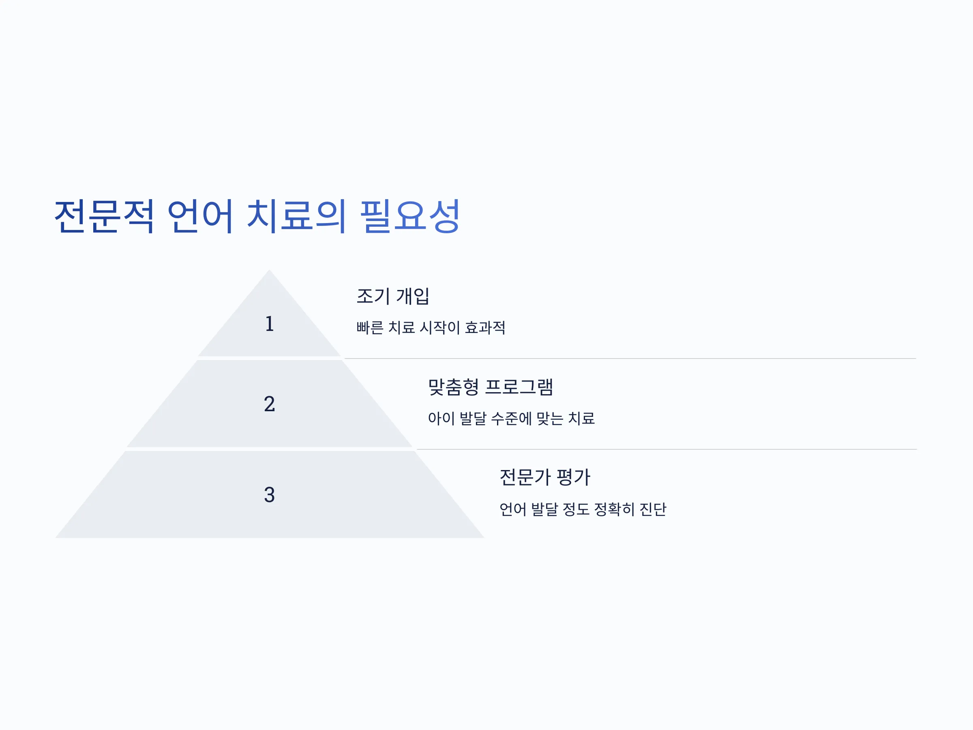The width and height of the screenshot is (973, 730).
Task: Select the 전문가 평가 heading
Action: tap(544, 477)
